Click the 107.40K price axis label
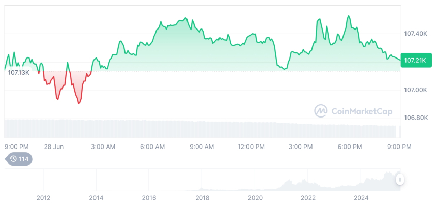Screen dimensions: 437x204 pos(415,34)
